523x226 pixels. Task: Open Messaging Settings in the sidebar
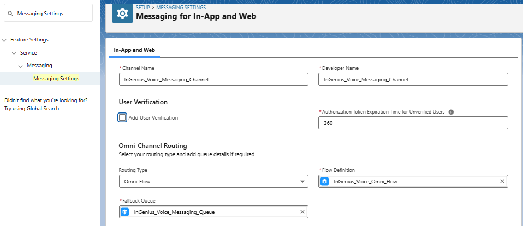56,78
